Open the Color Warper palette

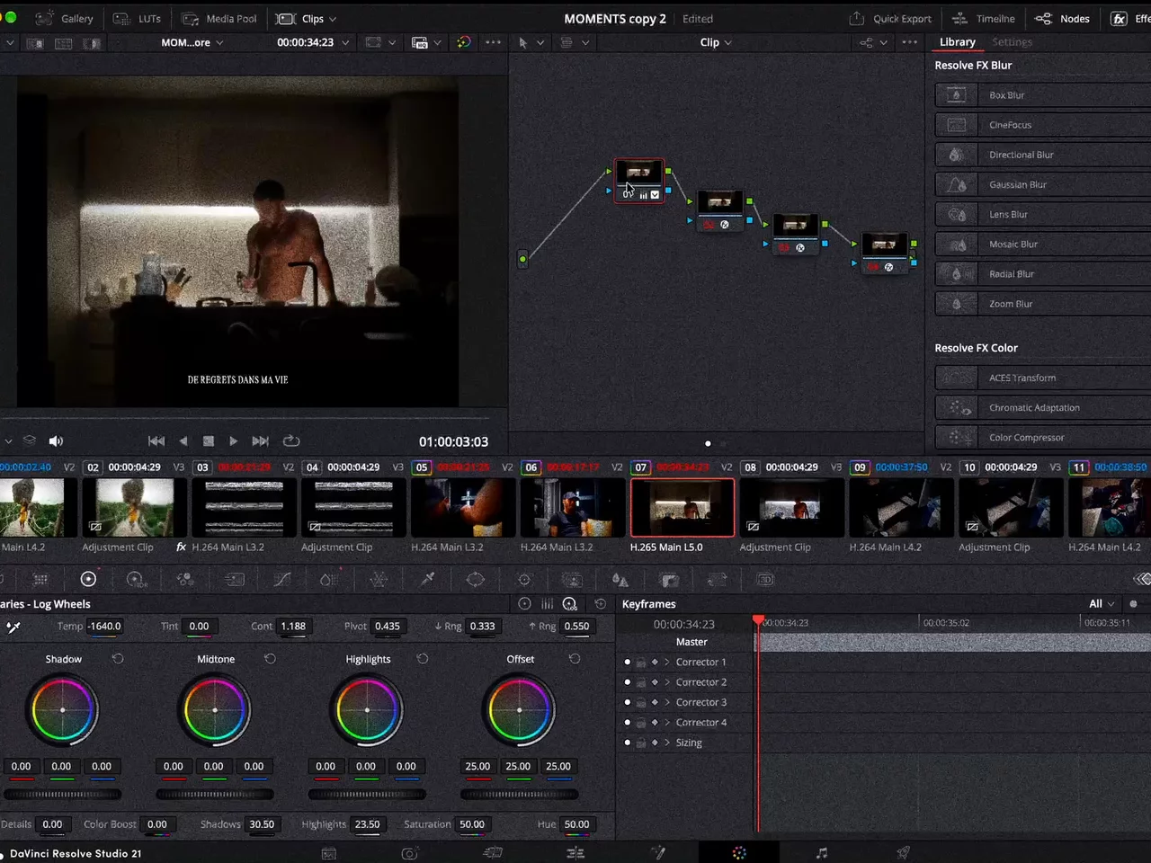click(x=379, y=580)
